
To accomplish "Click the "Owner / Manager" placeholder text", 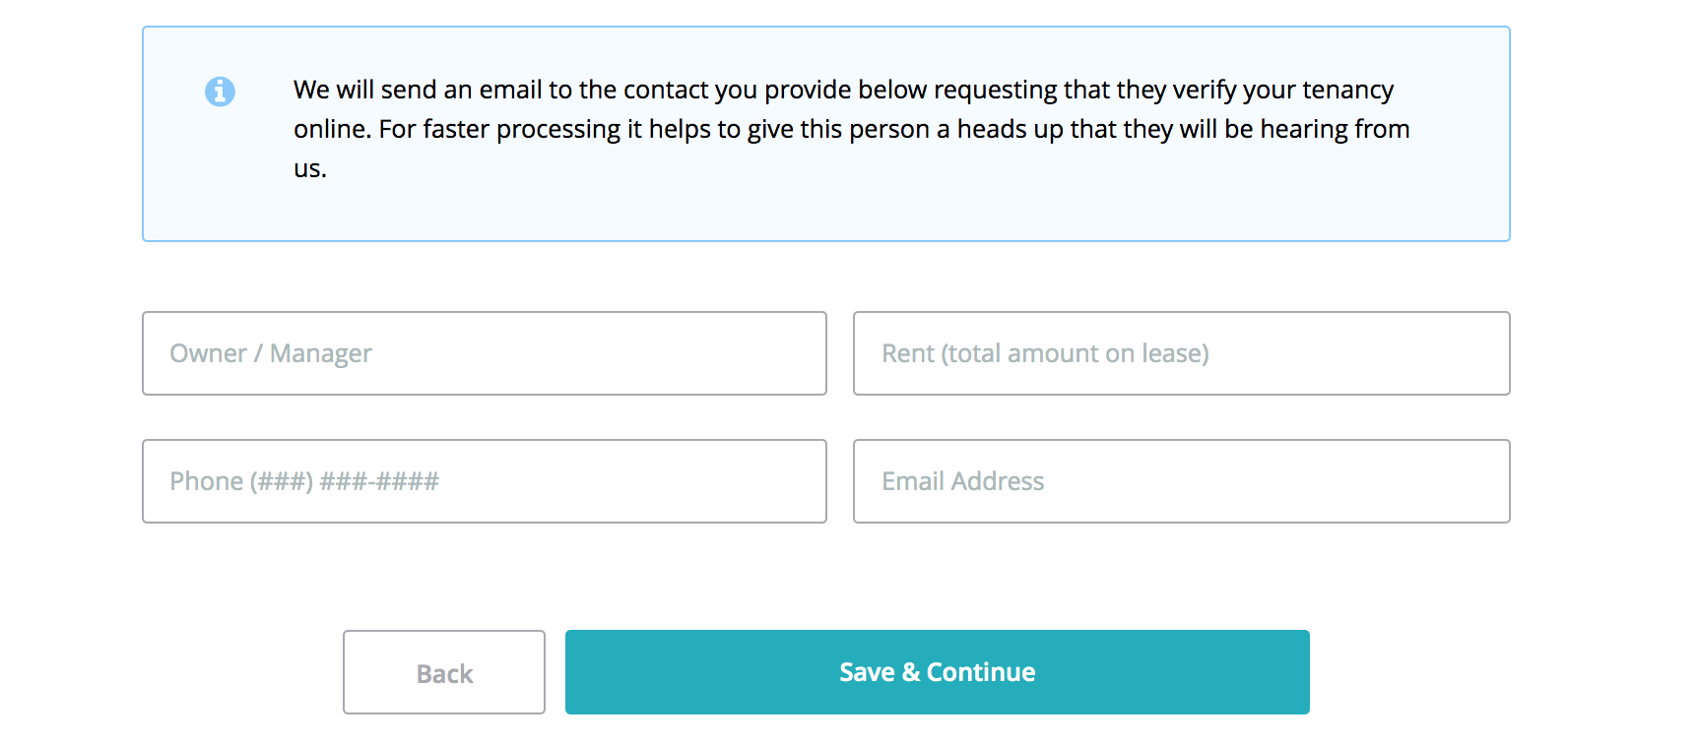I will pyautogui.click(x=271, y=353).
